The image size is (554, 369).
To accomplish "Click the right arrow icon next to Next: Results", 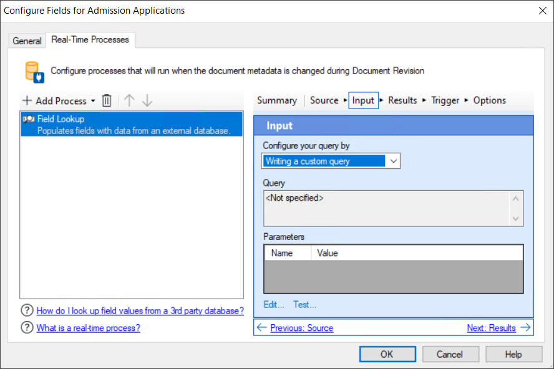I will point(527,327).
